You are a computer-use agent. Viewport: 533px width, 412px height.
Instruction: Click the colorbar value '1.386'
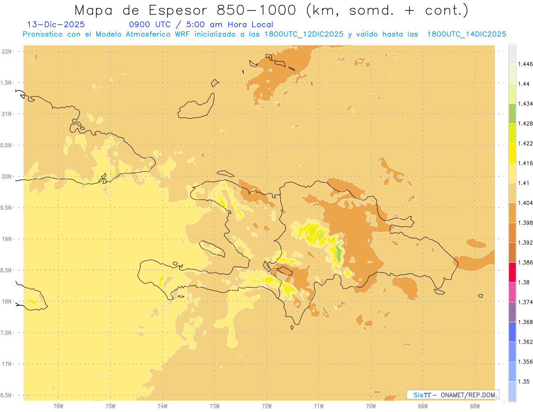[525, 262]
